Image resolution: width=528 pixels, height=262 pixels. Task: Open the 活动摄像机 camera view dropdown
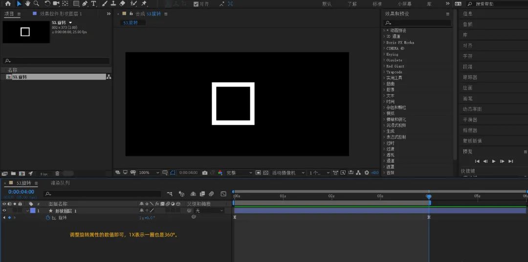coord(288,173)
